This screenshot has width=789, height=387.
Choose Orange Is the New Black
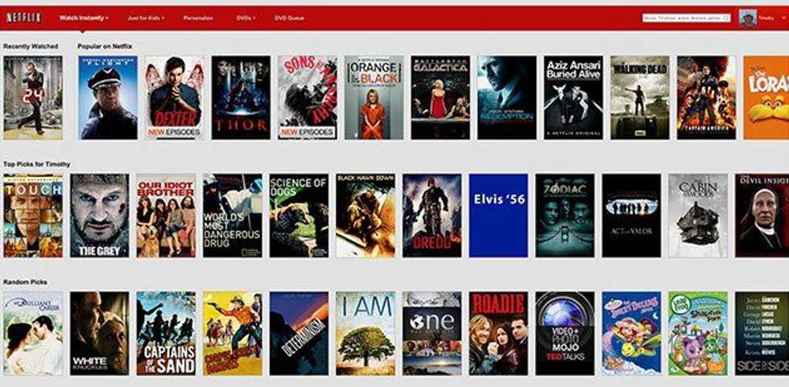pos(374,97)
